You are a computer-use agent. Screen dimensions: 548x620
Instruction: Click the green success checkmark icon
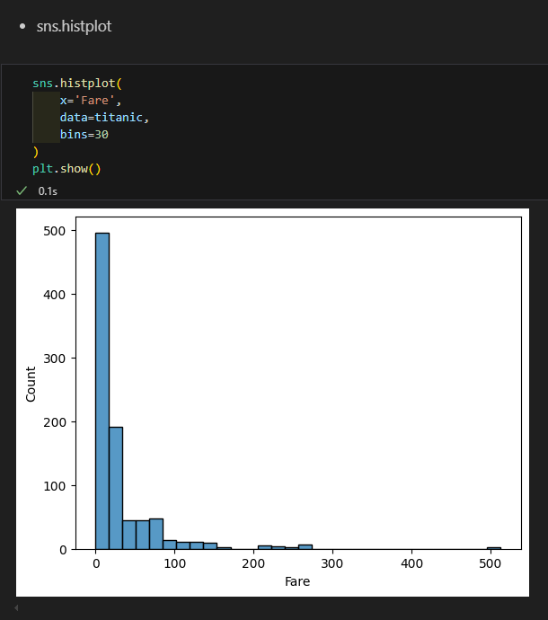22,191
